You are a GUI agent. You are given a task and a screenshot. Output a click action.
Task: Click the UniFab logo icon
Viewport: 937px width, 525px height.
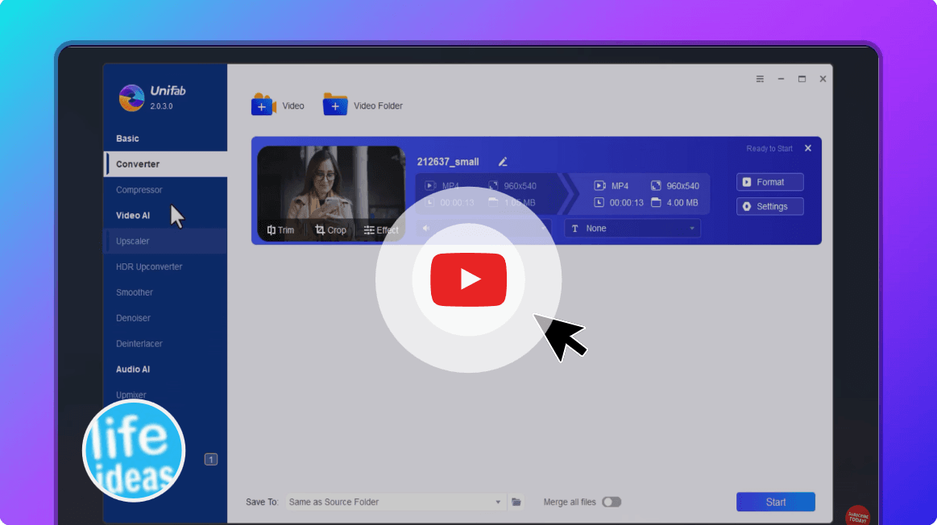coord(131,97)
